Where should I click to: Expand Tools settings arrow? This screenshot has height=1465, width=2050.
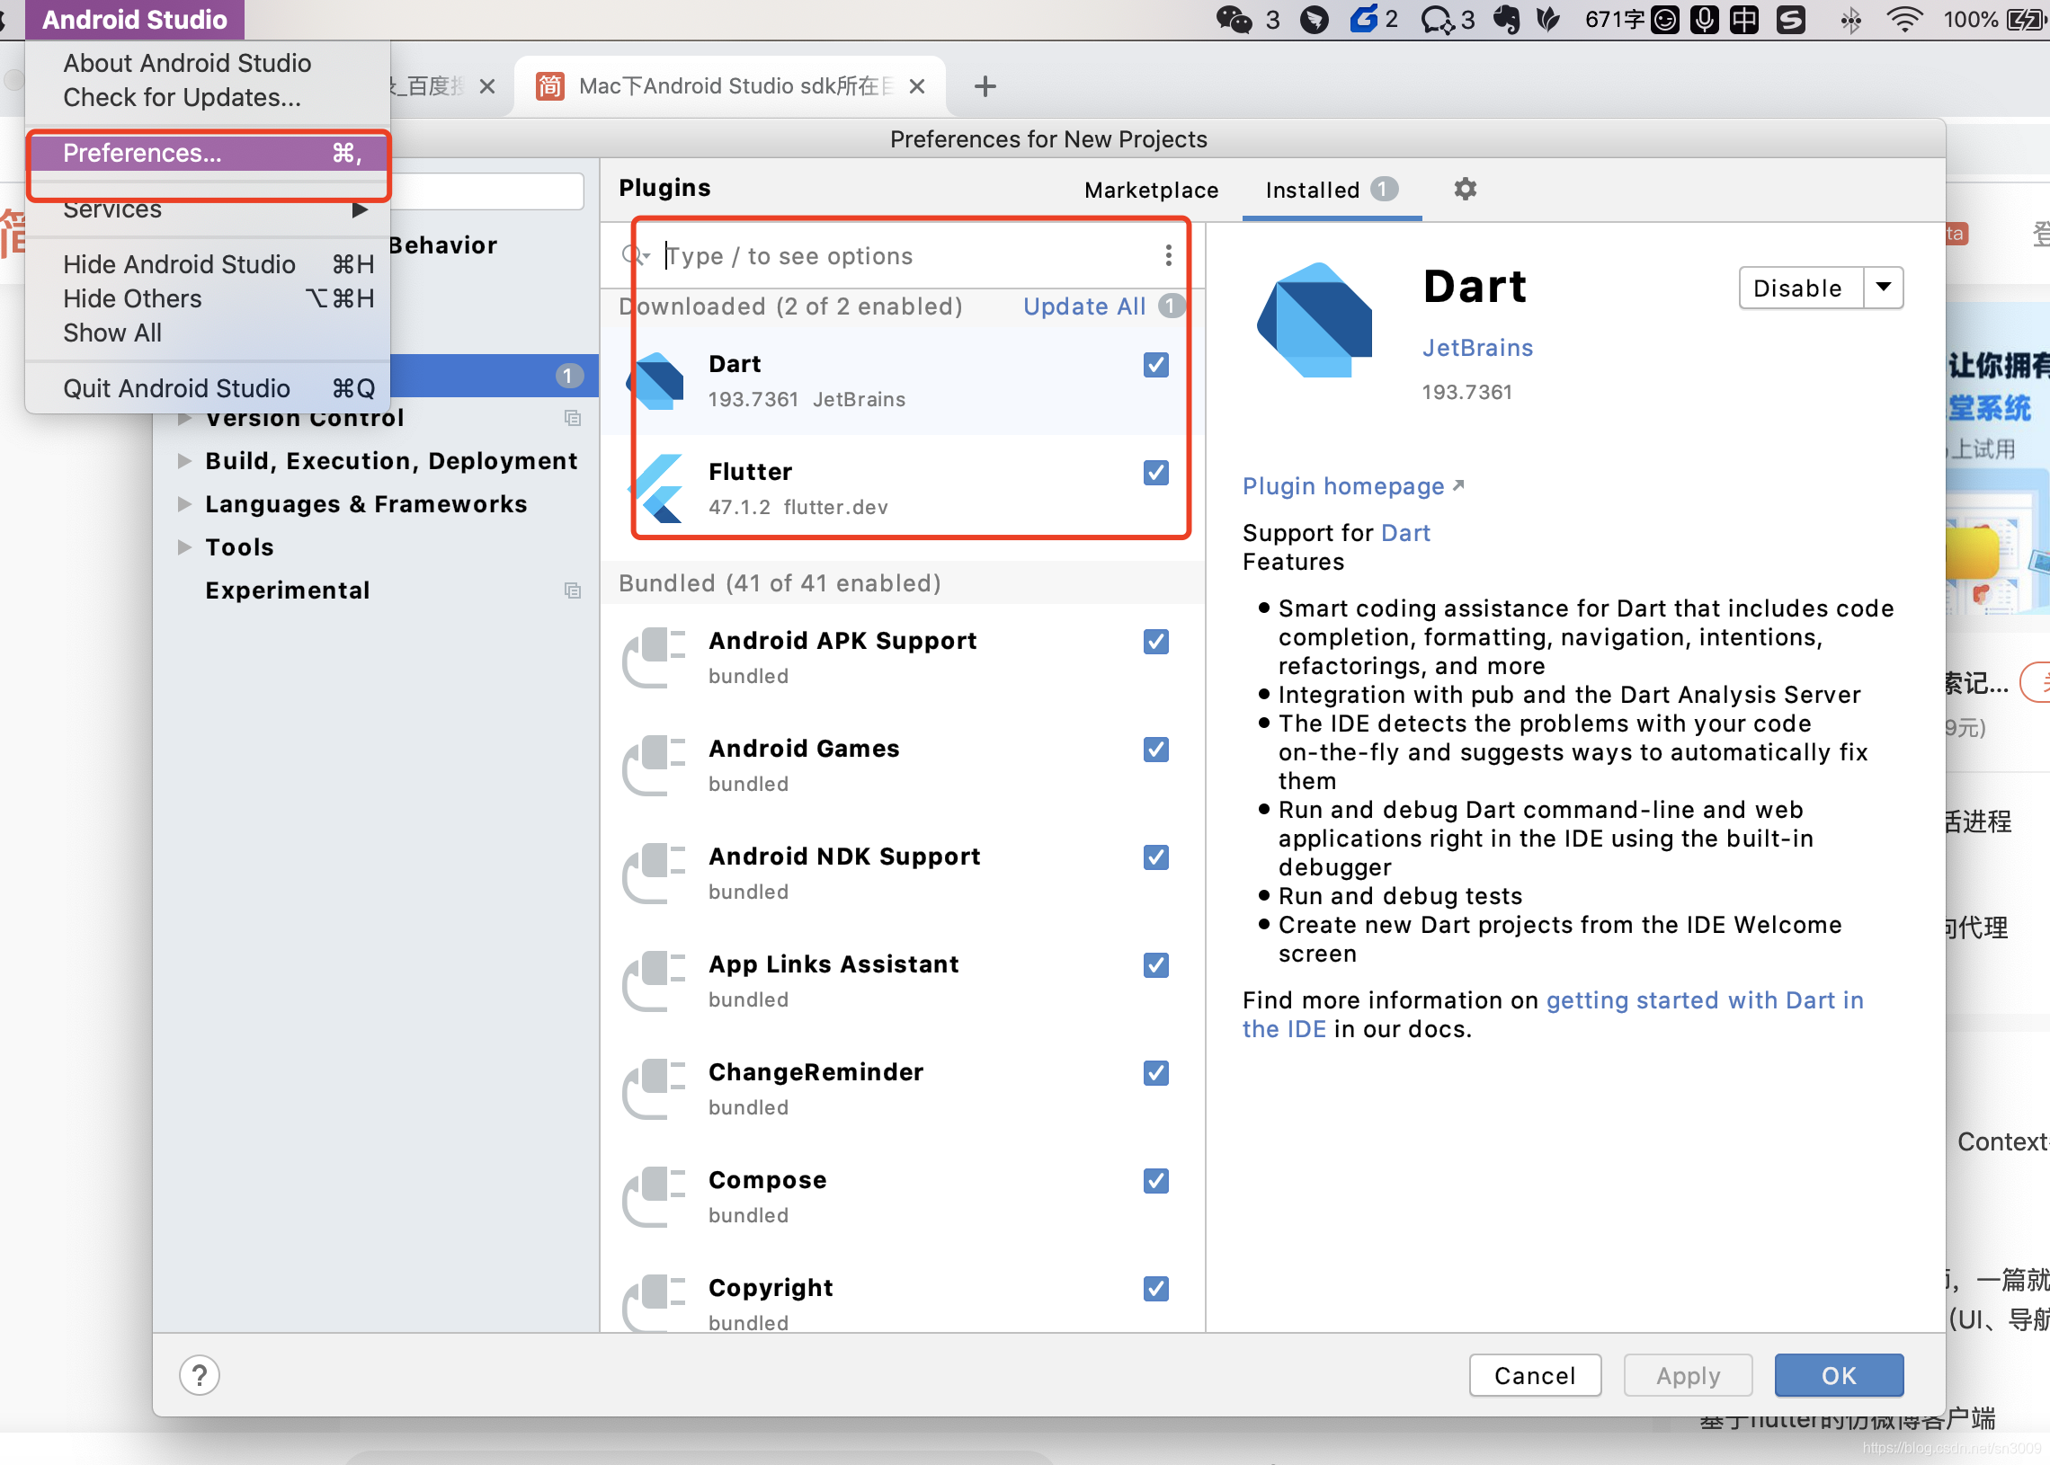point(184,547)
